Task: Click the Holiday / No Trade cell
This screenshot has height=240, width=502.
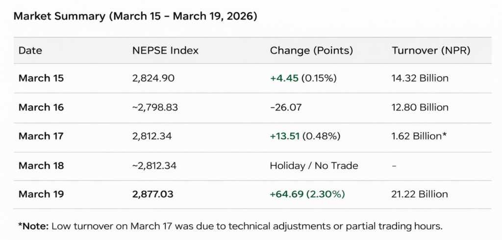Action: point(314,165)
